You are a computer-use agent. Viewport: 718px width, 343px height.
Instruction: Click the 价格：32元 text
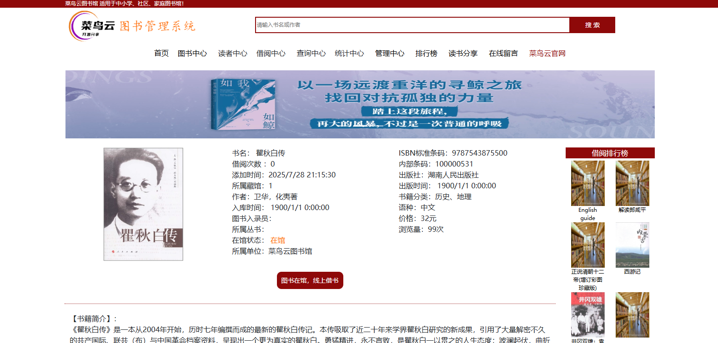click(417, 219)
